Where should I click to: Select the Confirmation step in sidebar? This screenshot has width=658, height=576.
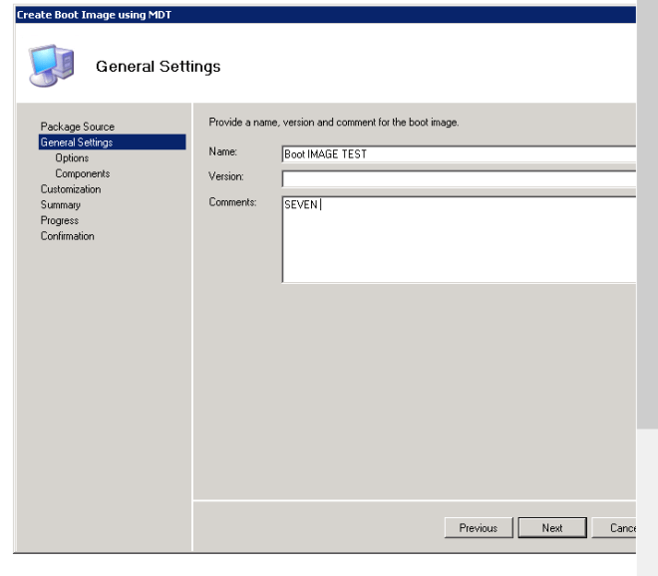pyautogui.click(x=68, y=236)
